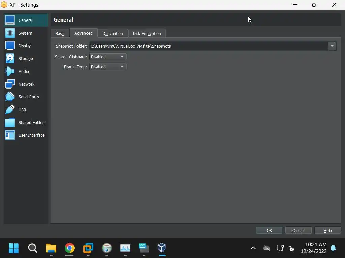
Task: Open the Shared Clipboard dropdown
Action: point(108,57)
